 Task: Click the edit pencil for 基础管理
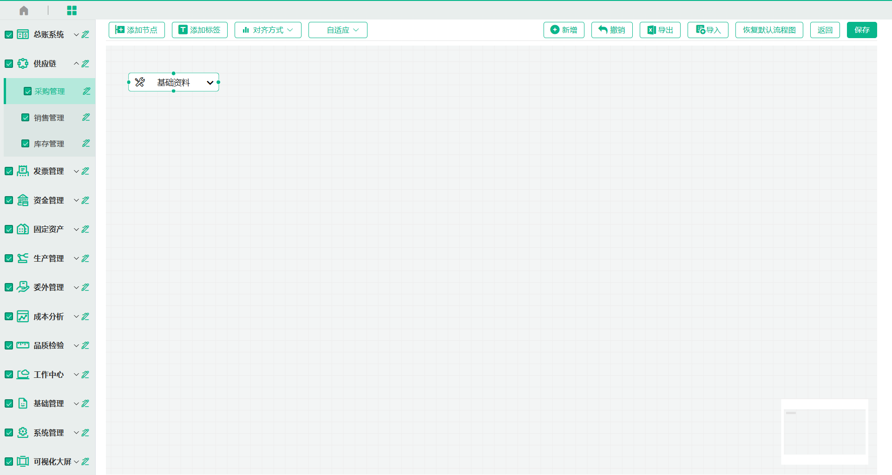(85, 403)
